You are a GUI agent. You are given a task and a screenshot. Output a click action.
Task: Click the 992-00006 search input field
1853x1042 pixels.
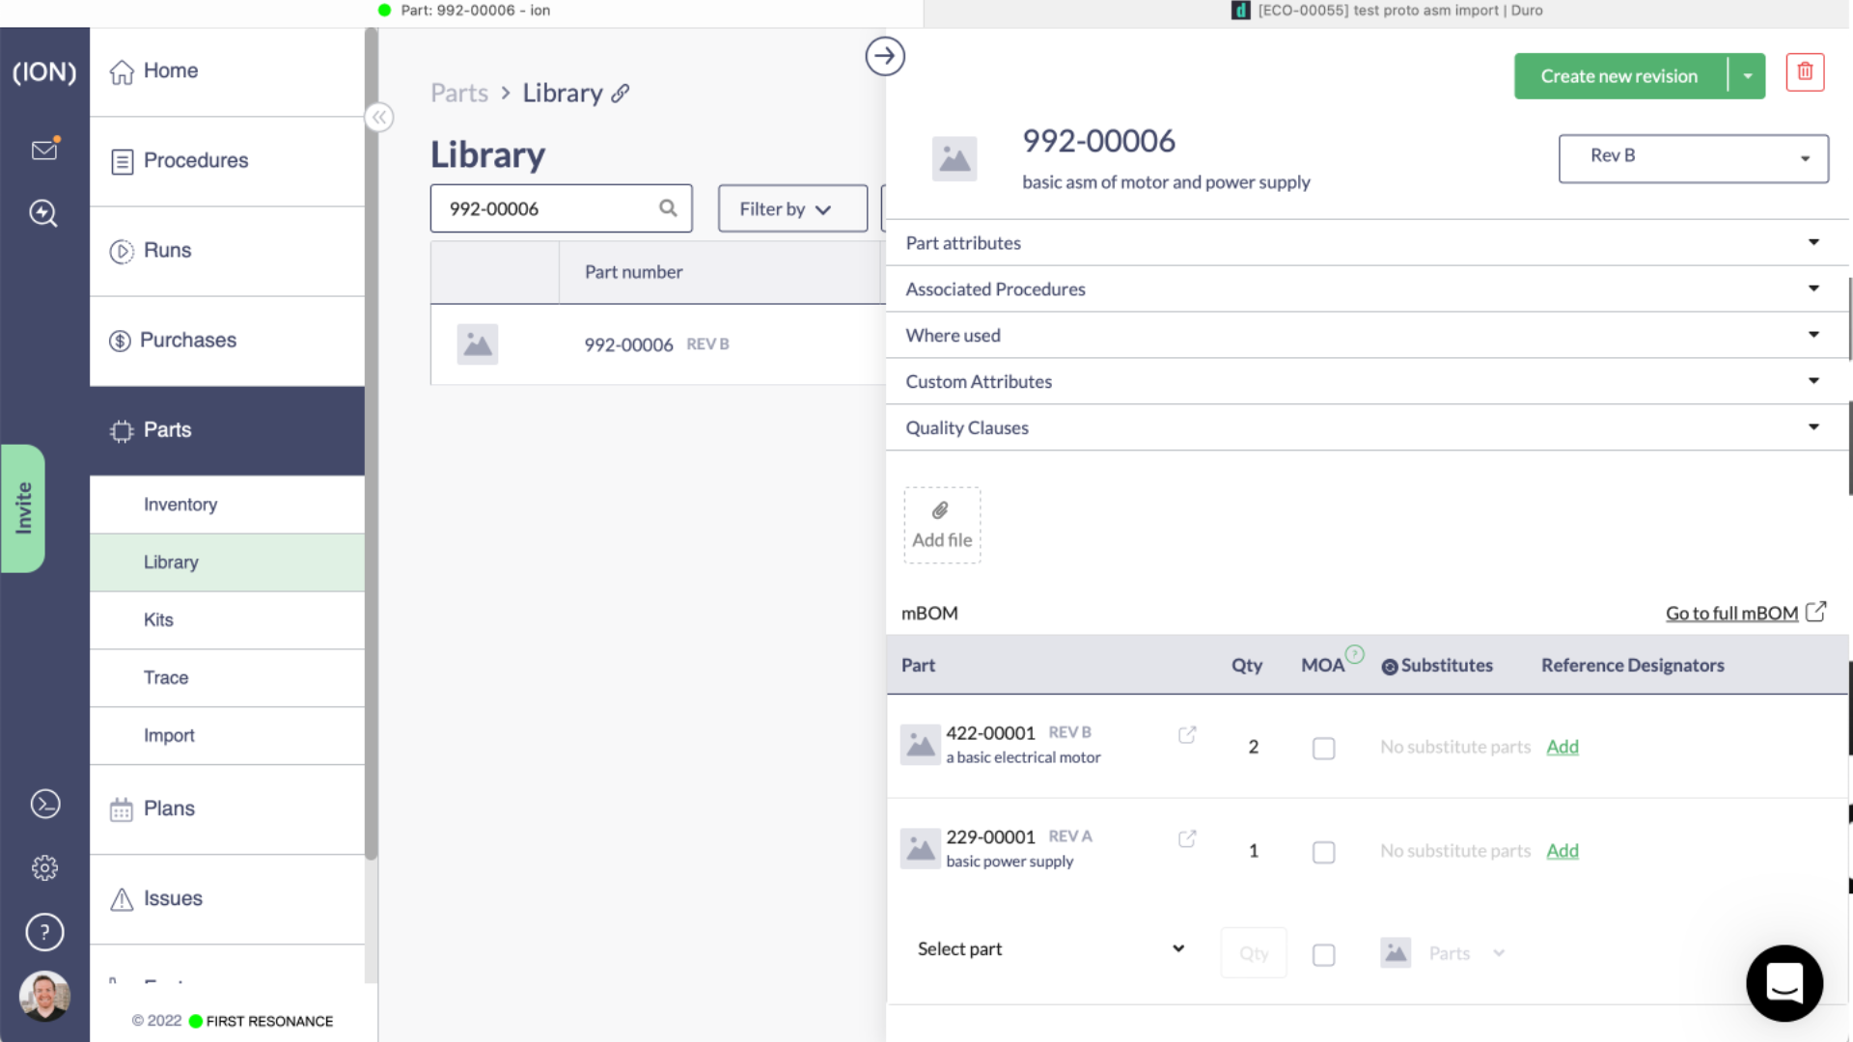(550, 208)
